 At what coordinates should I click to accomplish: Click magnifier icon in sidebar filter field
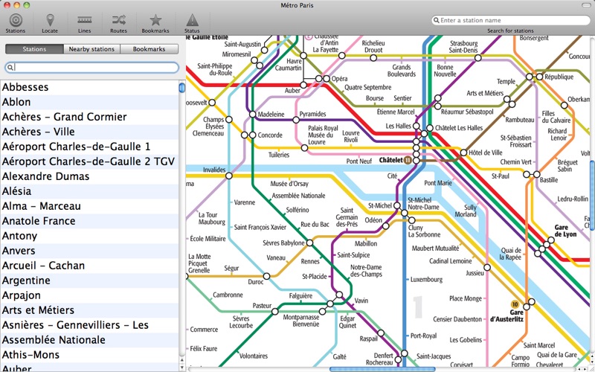coord(10,68)
